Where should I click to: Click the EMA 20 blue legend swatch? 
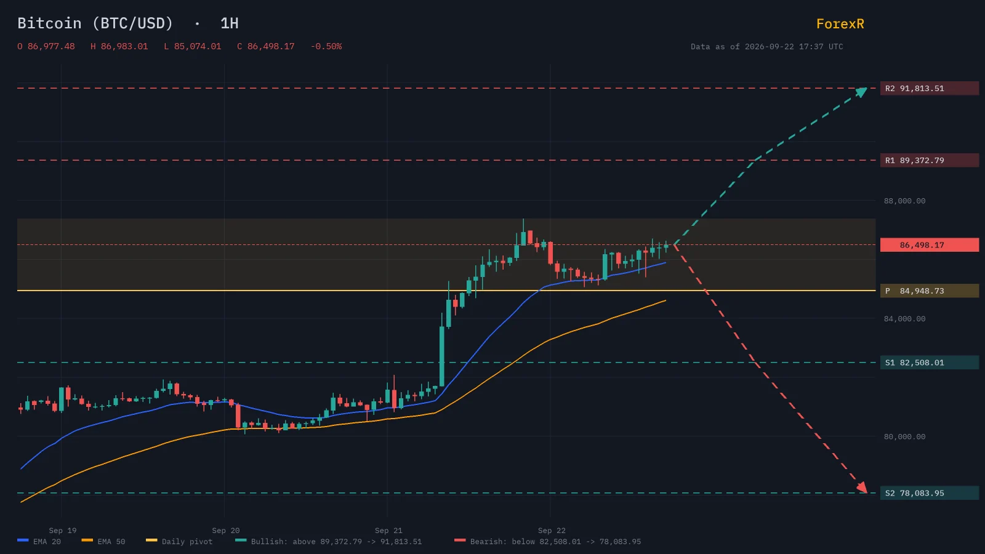[23, 540]
